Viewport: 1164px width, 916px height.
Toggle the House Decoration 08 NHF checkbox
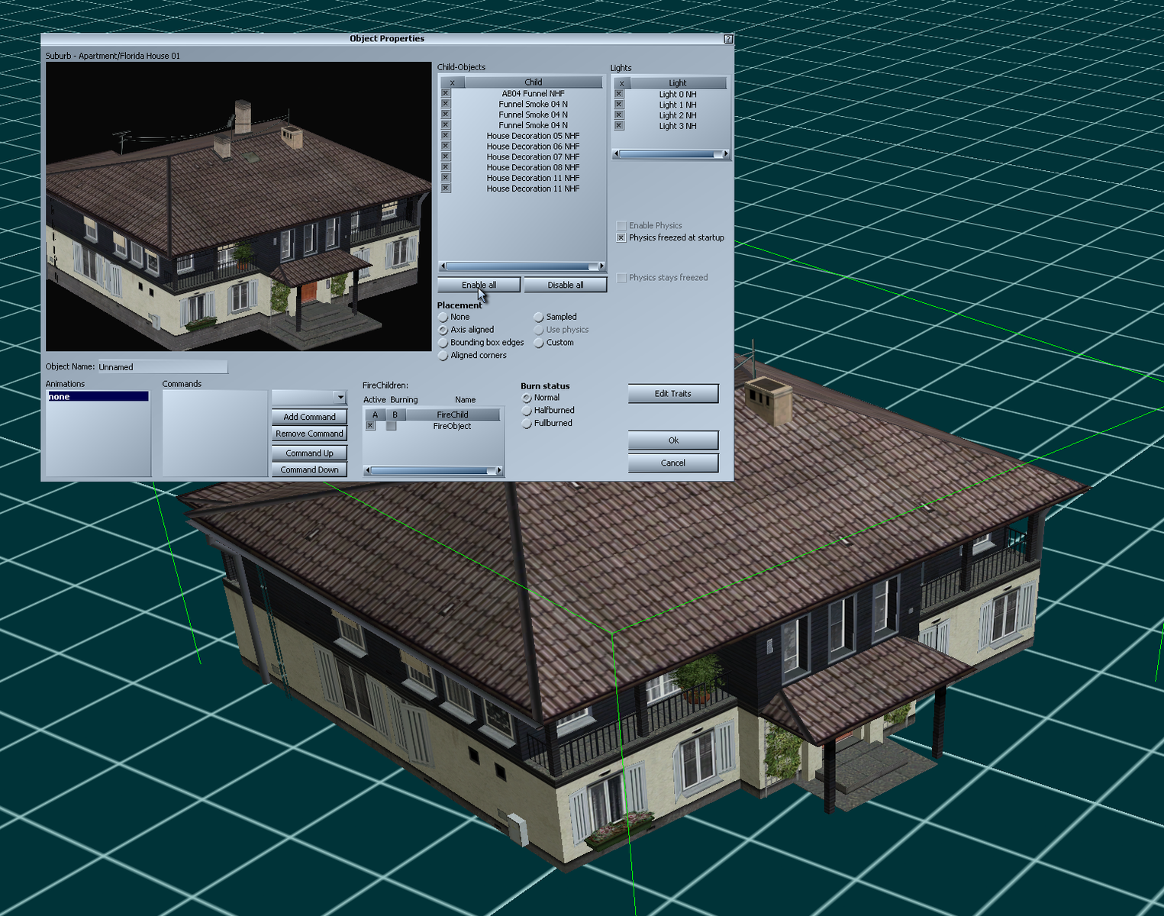[446, 167]
